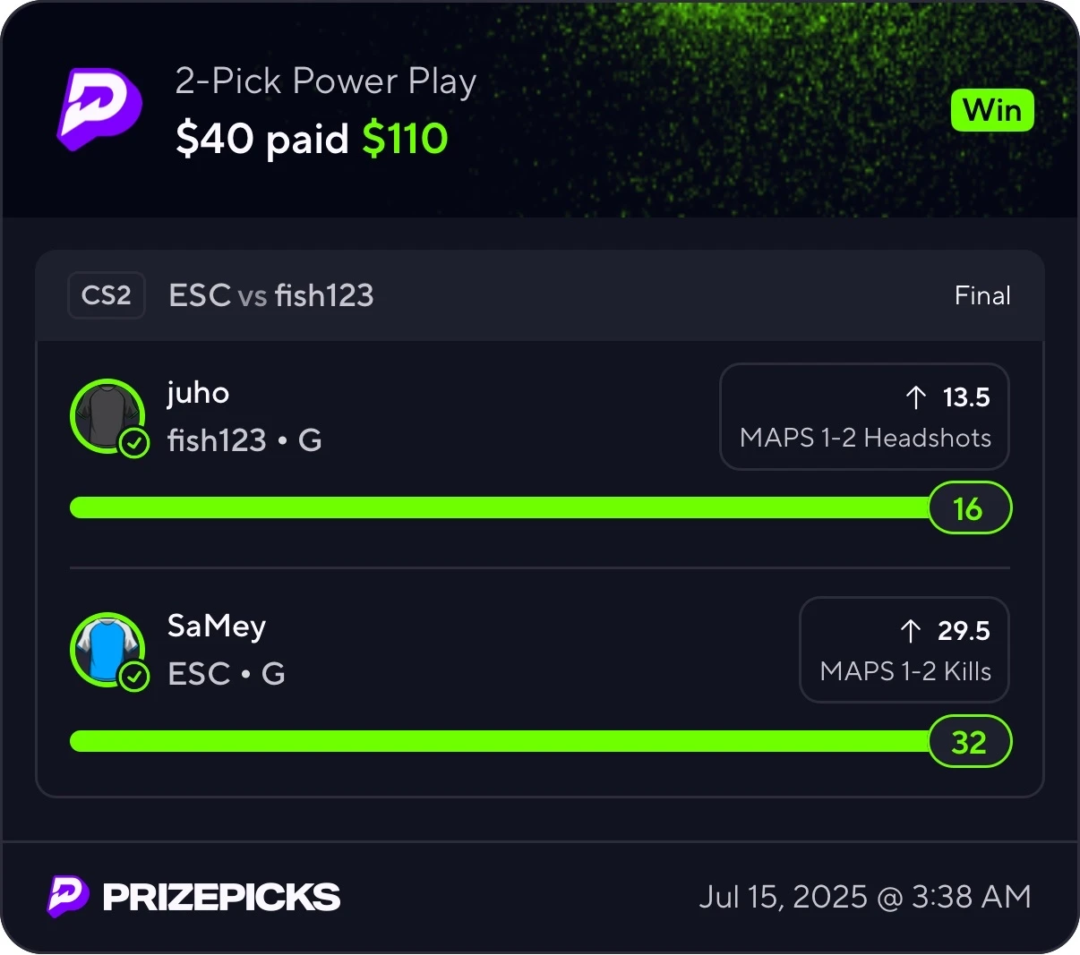Click the PRIZEPICKS wordmark in the footer
Viewport: 1080px width, 955px height.
pyautogui.click(x=222, y=897)
